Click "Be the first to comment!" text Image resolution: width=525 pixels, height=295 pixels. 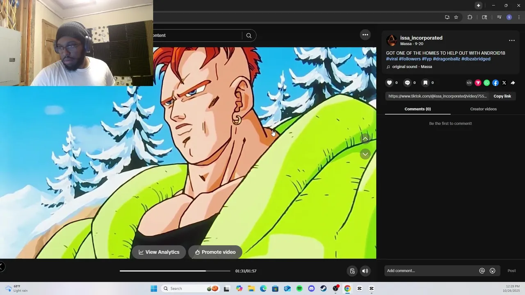pos(450,123)
